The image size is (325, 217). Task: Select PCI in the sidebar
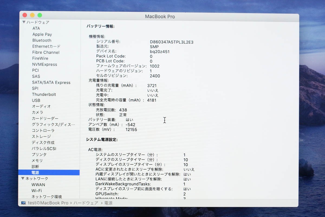35,71
